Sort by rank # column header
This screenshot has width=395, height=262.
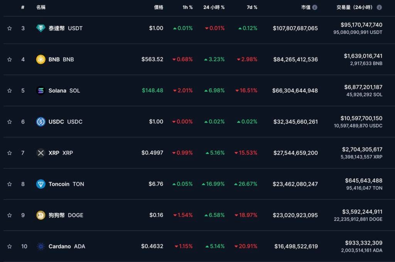pos(23,7)
